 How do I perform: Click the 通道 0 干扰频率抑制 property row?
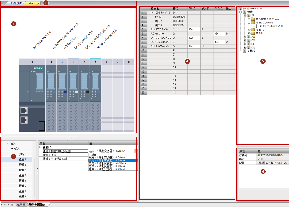tap(63, 159)
